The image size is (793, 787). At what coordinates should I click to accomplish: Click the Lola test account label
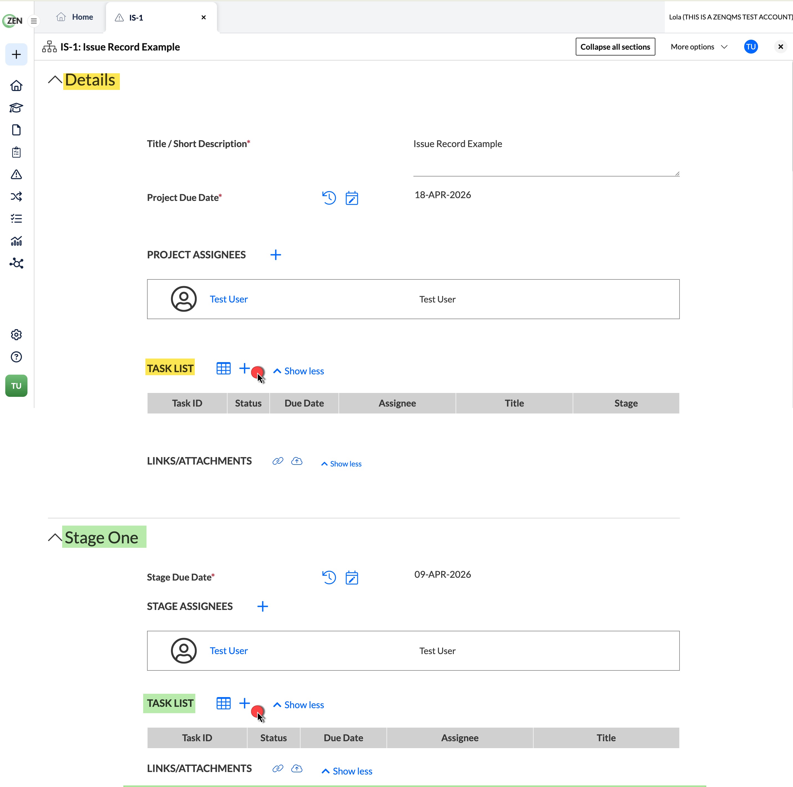[731, 17]
